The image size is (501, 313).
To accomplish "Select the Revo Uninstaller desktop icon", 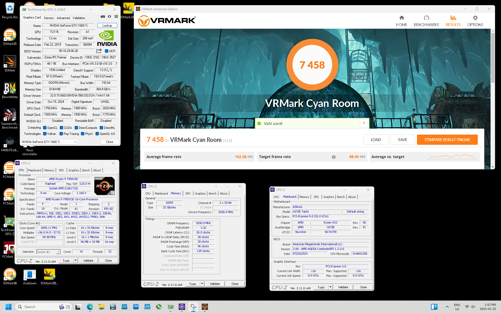I will click(x=30, y=152).
